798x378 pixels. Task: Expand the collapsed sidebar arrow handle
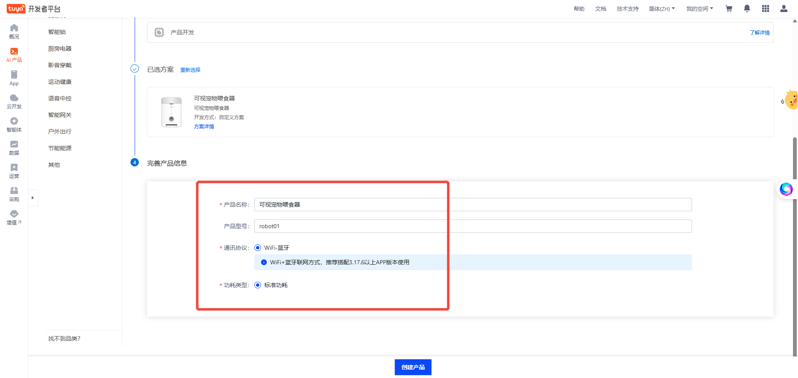(33, 198)
